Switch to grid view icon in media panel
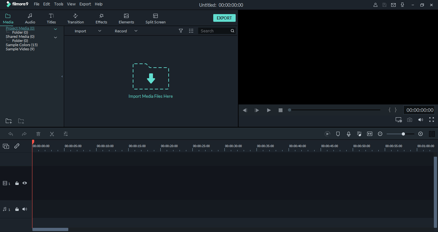438x232 pixels. [x=191, y=31]
